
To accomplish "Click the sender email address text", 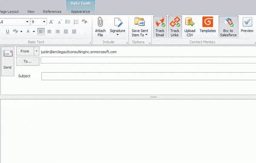I will coord(79,52).
